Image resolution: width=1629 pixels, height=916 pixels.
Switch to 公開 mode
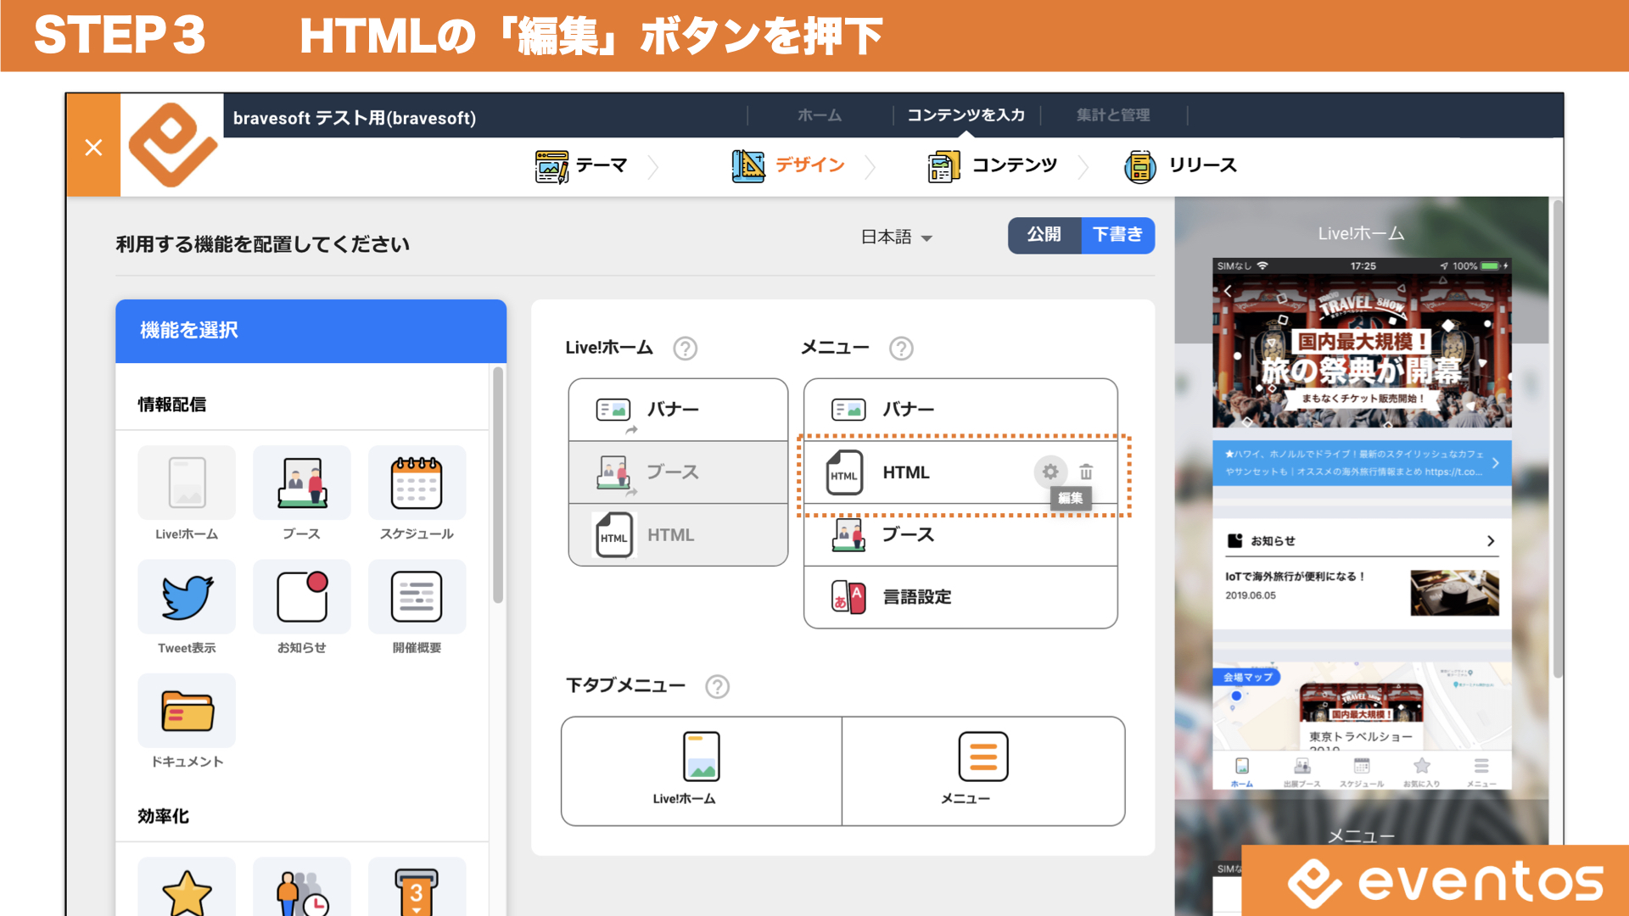click(1044, 235)
